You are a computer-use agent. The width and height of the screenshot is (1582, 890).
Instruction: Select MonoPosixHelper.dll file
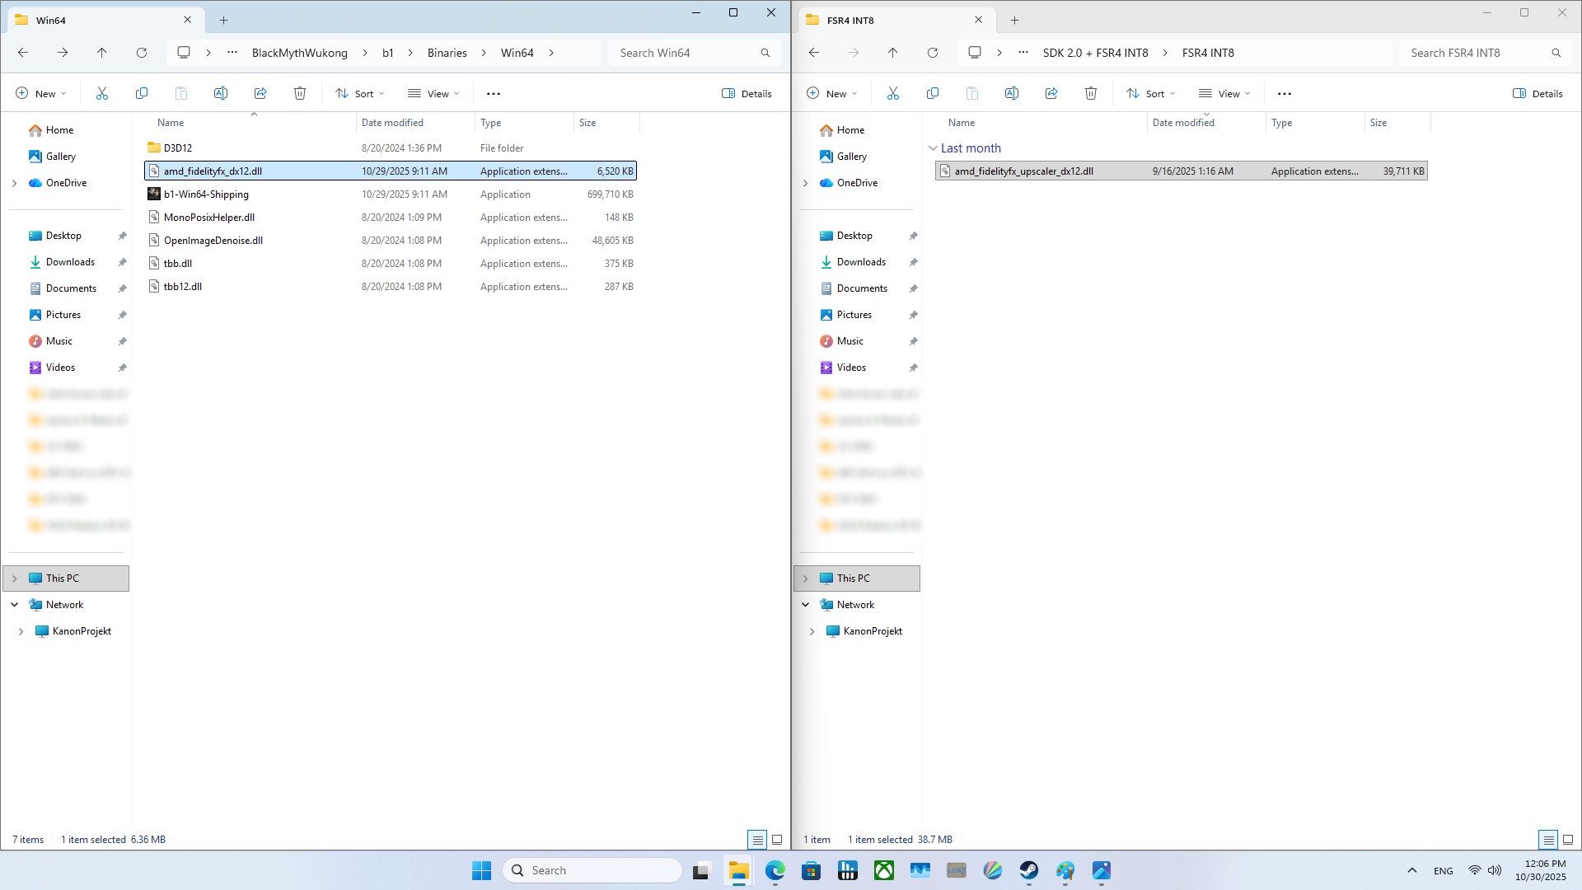tap(391, 218)
